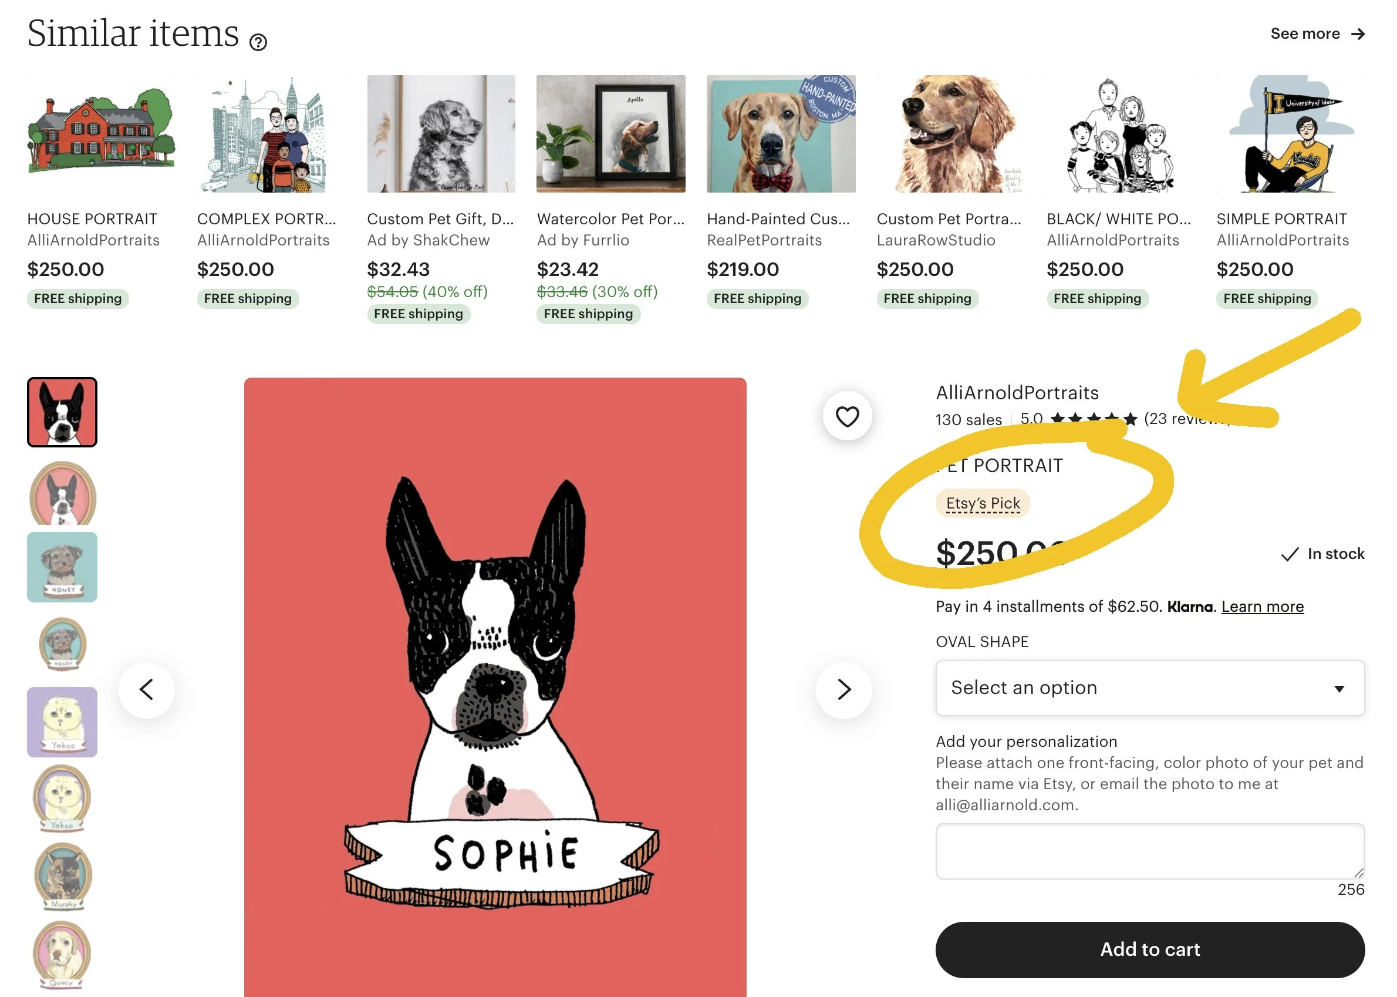Click the See more arrow icon
Image resolution: width=1397 pixels, height=997 pixels.
pos(1358,34)
